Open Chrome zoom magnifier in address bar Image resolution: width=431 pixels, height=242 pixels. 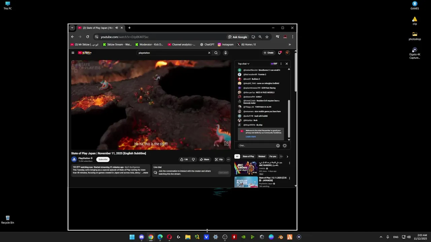[260, 37]
